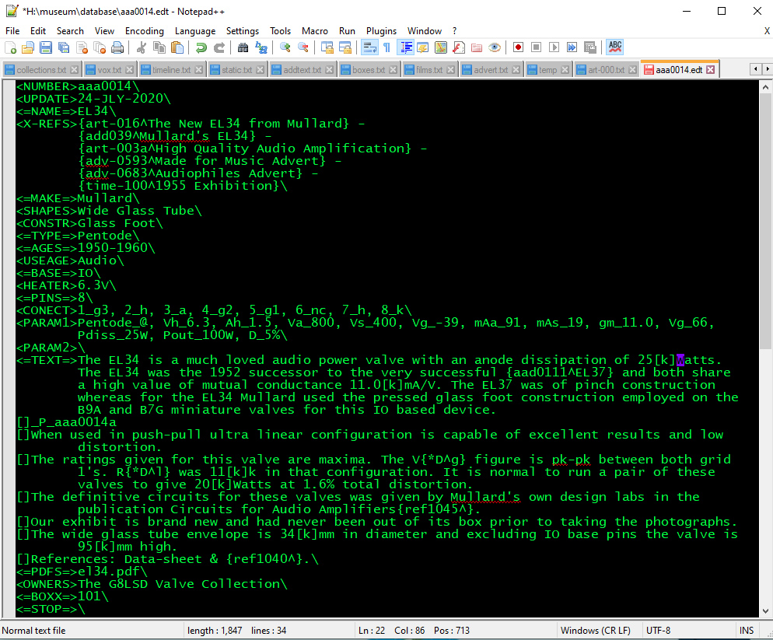Open the Replace dialog icon

(261, 47)
